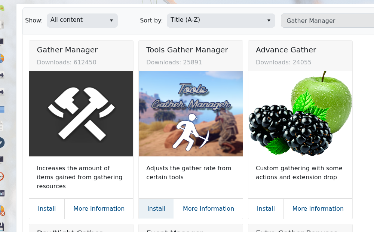The width and height of the screenshot is (374, 232).
Task: Click the bar chart monitor icon in the dock
Action: tap(2, 193)
